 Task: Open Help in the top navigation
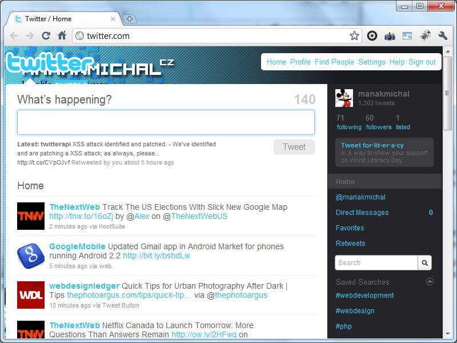click(x=397, y=62)
